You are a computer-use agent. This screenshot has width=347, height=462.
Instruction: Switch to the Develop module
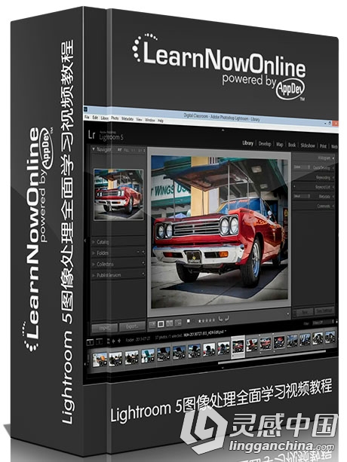coord(265,143)
